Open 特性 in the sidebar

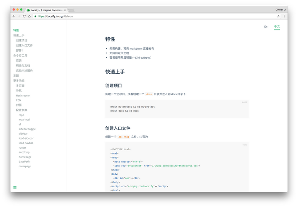tap(16, 30)
